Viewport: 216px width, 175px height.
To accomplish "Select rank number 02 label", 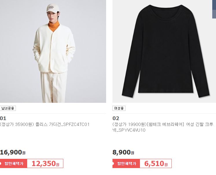I will pos(116,118).
